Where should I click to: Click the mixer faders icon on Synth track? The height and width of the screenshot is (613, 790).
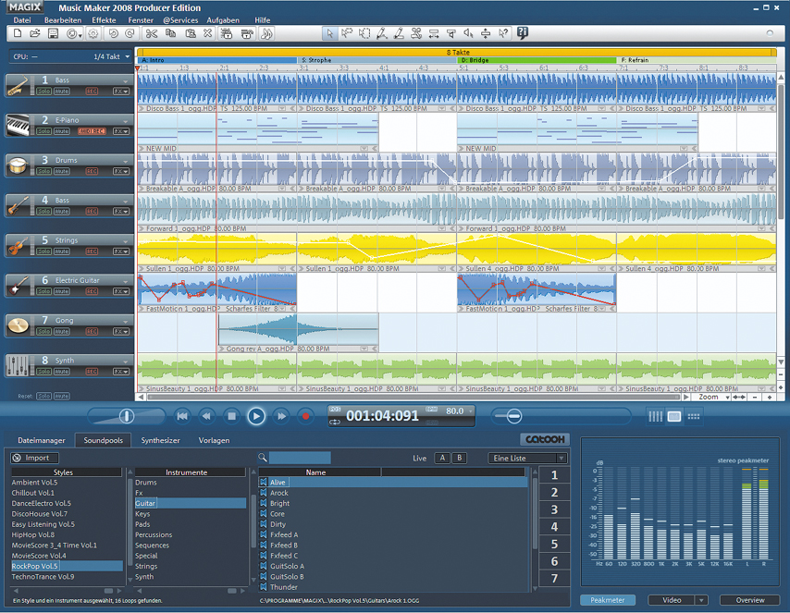18,366
